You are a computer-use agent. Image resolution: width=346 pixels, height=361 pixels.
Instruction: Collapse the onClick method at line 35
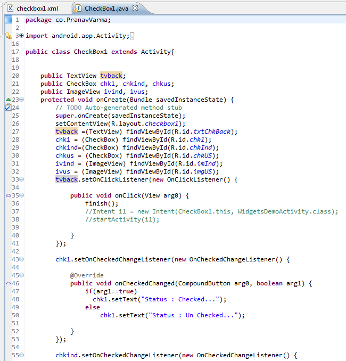[22, 195]
